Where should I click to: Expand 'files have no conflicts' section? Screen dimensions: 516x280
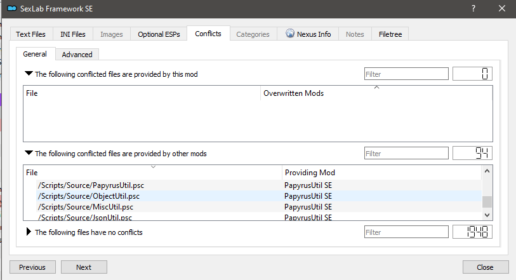(29, 232)
